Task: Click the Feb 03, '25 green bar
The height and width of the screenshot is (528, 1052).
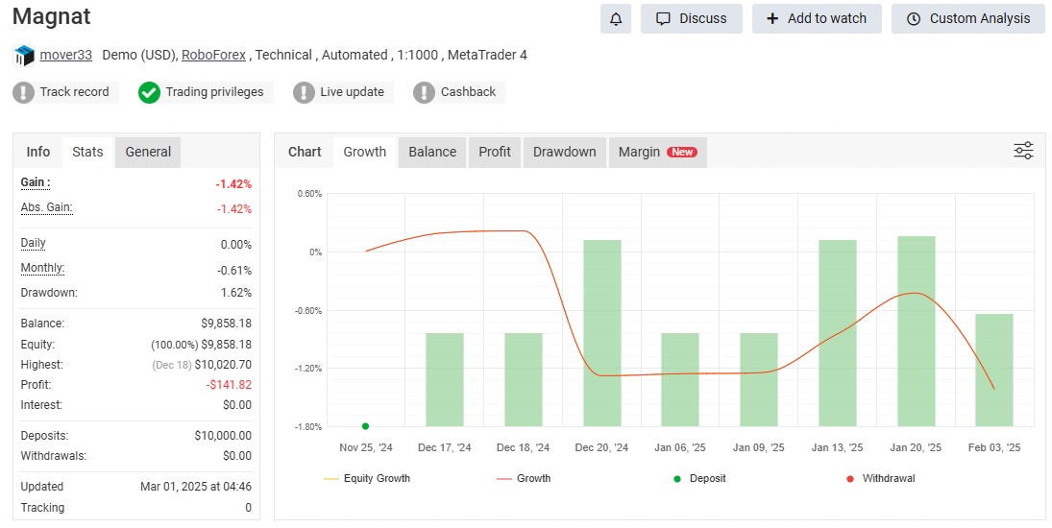Action: tap(994, 370)
